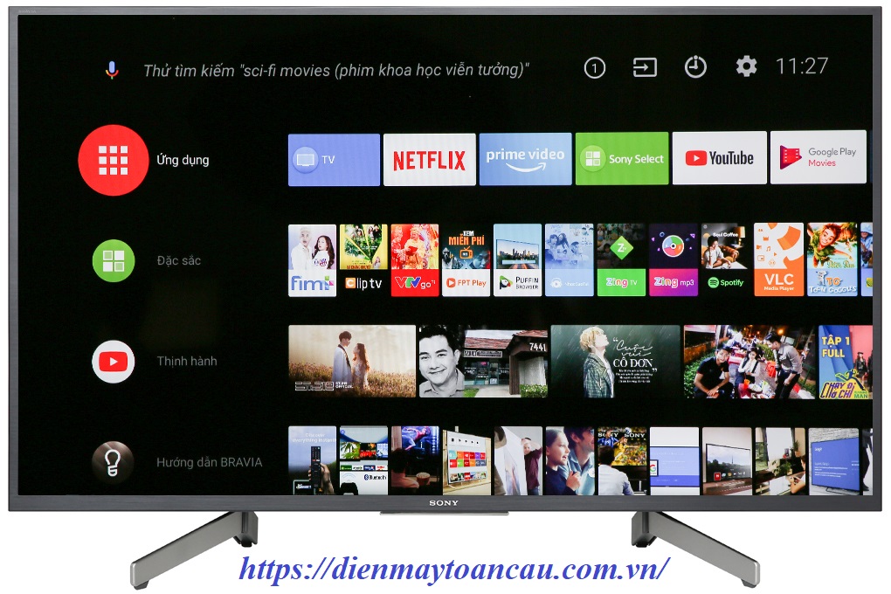Open the lightbulb BRAVIA guide icon
This screenshot has width=891, height=594.
(x=113, y=462)
